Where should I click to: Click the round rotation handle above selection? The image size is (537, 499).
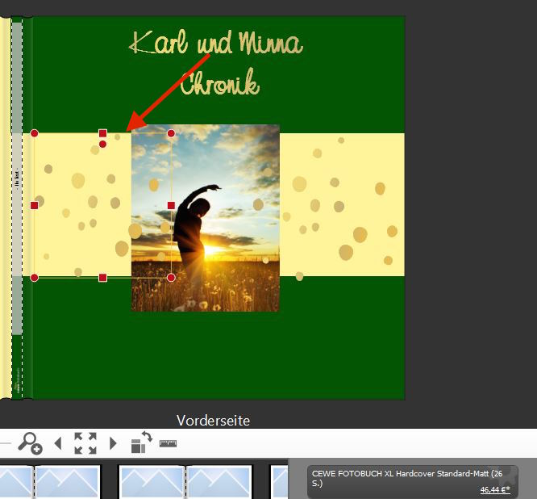coord(102,145)
